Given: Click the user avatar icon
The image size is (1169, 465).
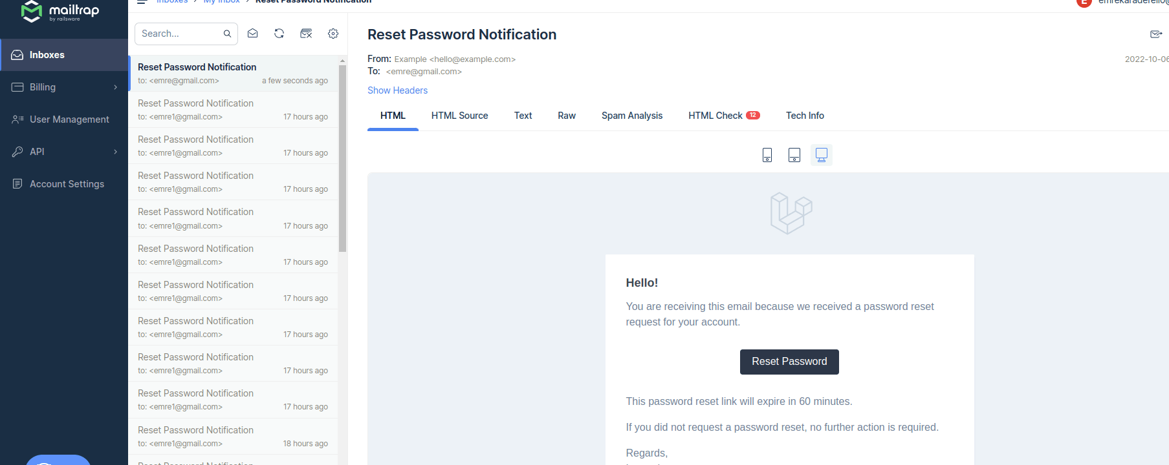Looking at the screenshot, I should pyautogui.click(x=1084, y=3).
